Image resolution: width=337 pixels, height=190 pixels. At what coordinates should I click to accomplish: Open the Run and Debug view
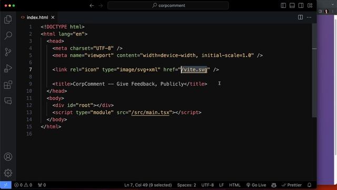8,68
